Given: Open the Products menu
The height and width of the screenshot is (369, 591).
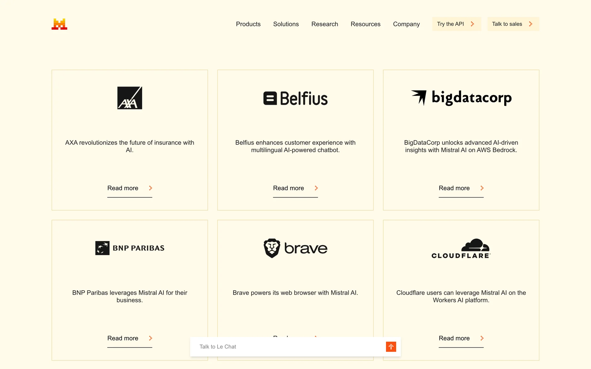Looking at the screenshot, I should (x=248, y=24).
